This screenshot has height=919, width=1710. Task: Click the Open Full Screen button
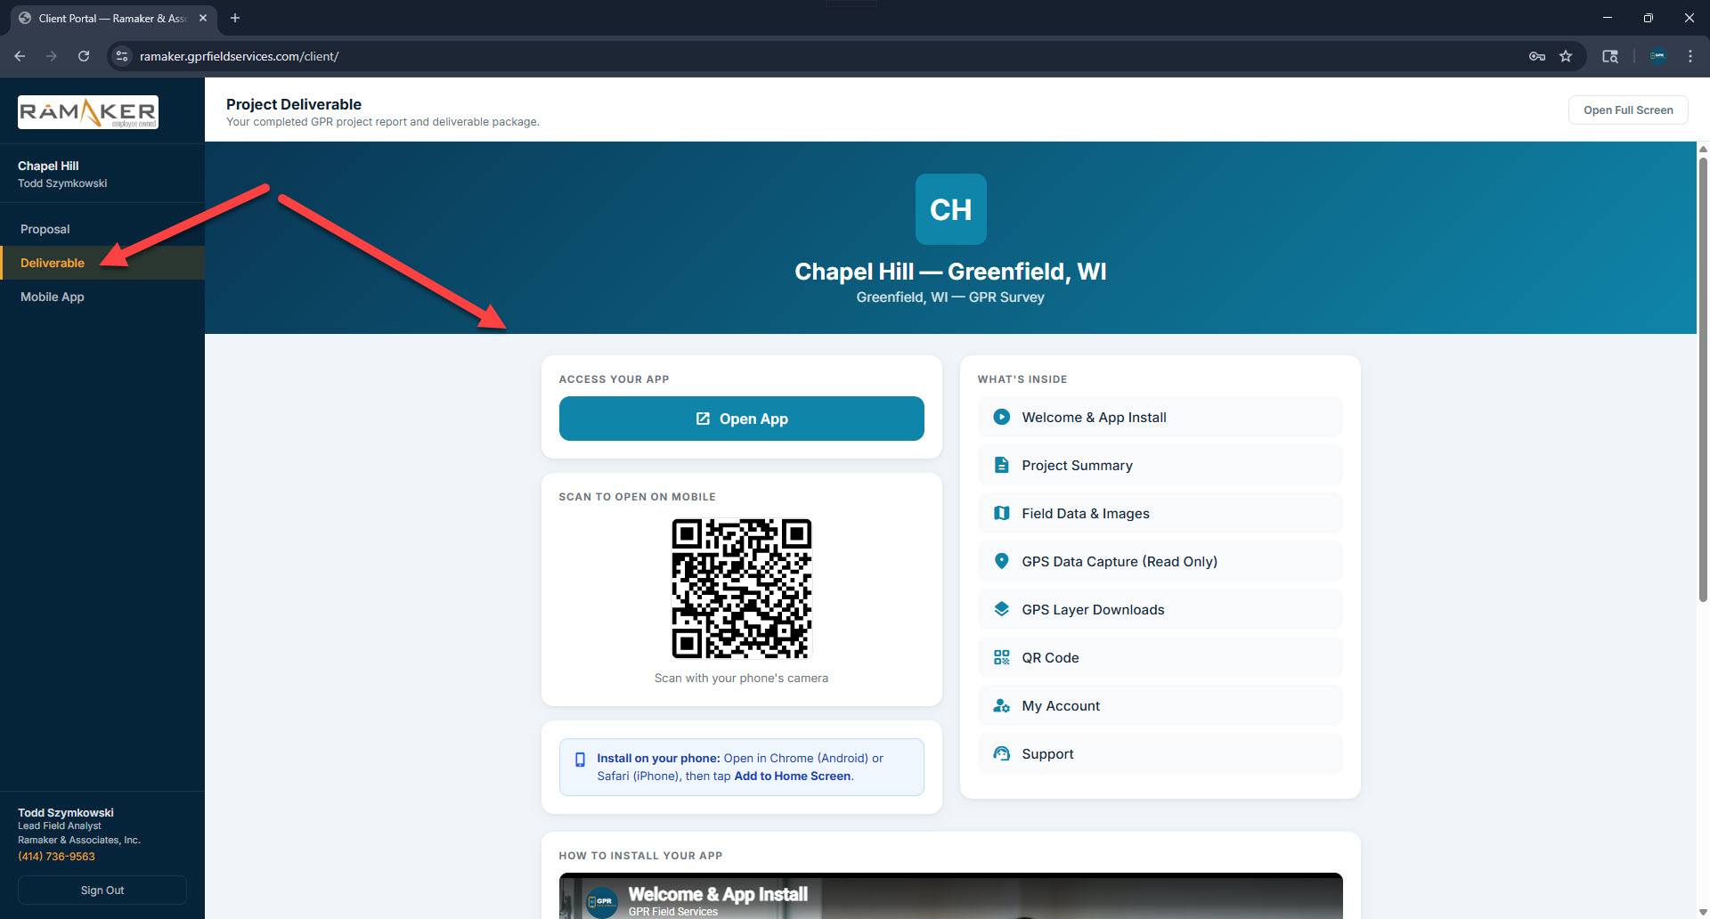[1627, 110]
